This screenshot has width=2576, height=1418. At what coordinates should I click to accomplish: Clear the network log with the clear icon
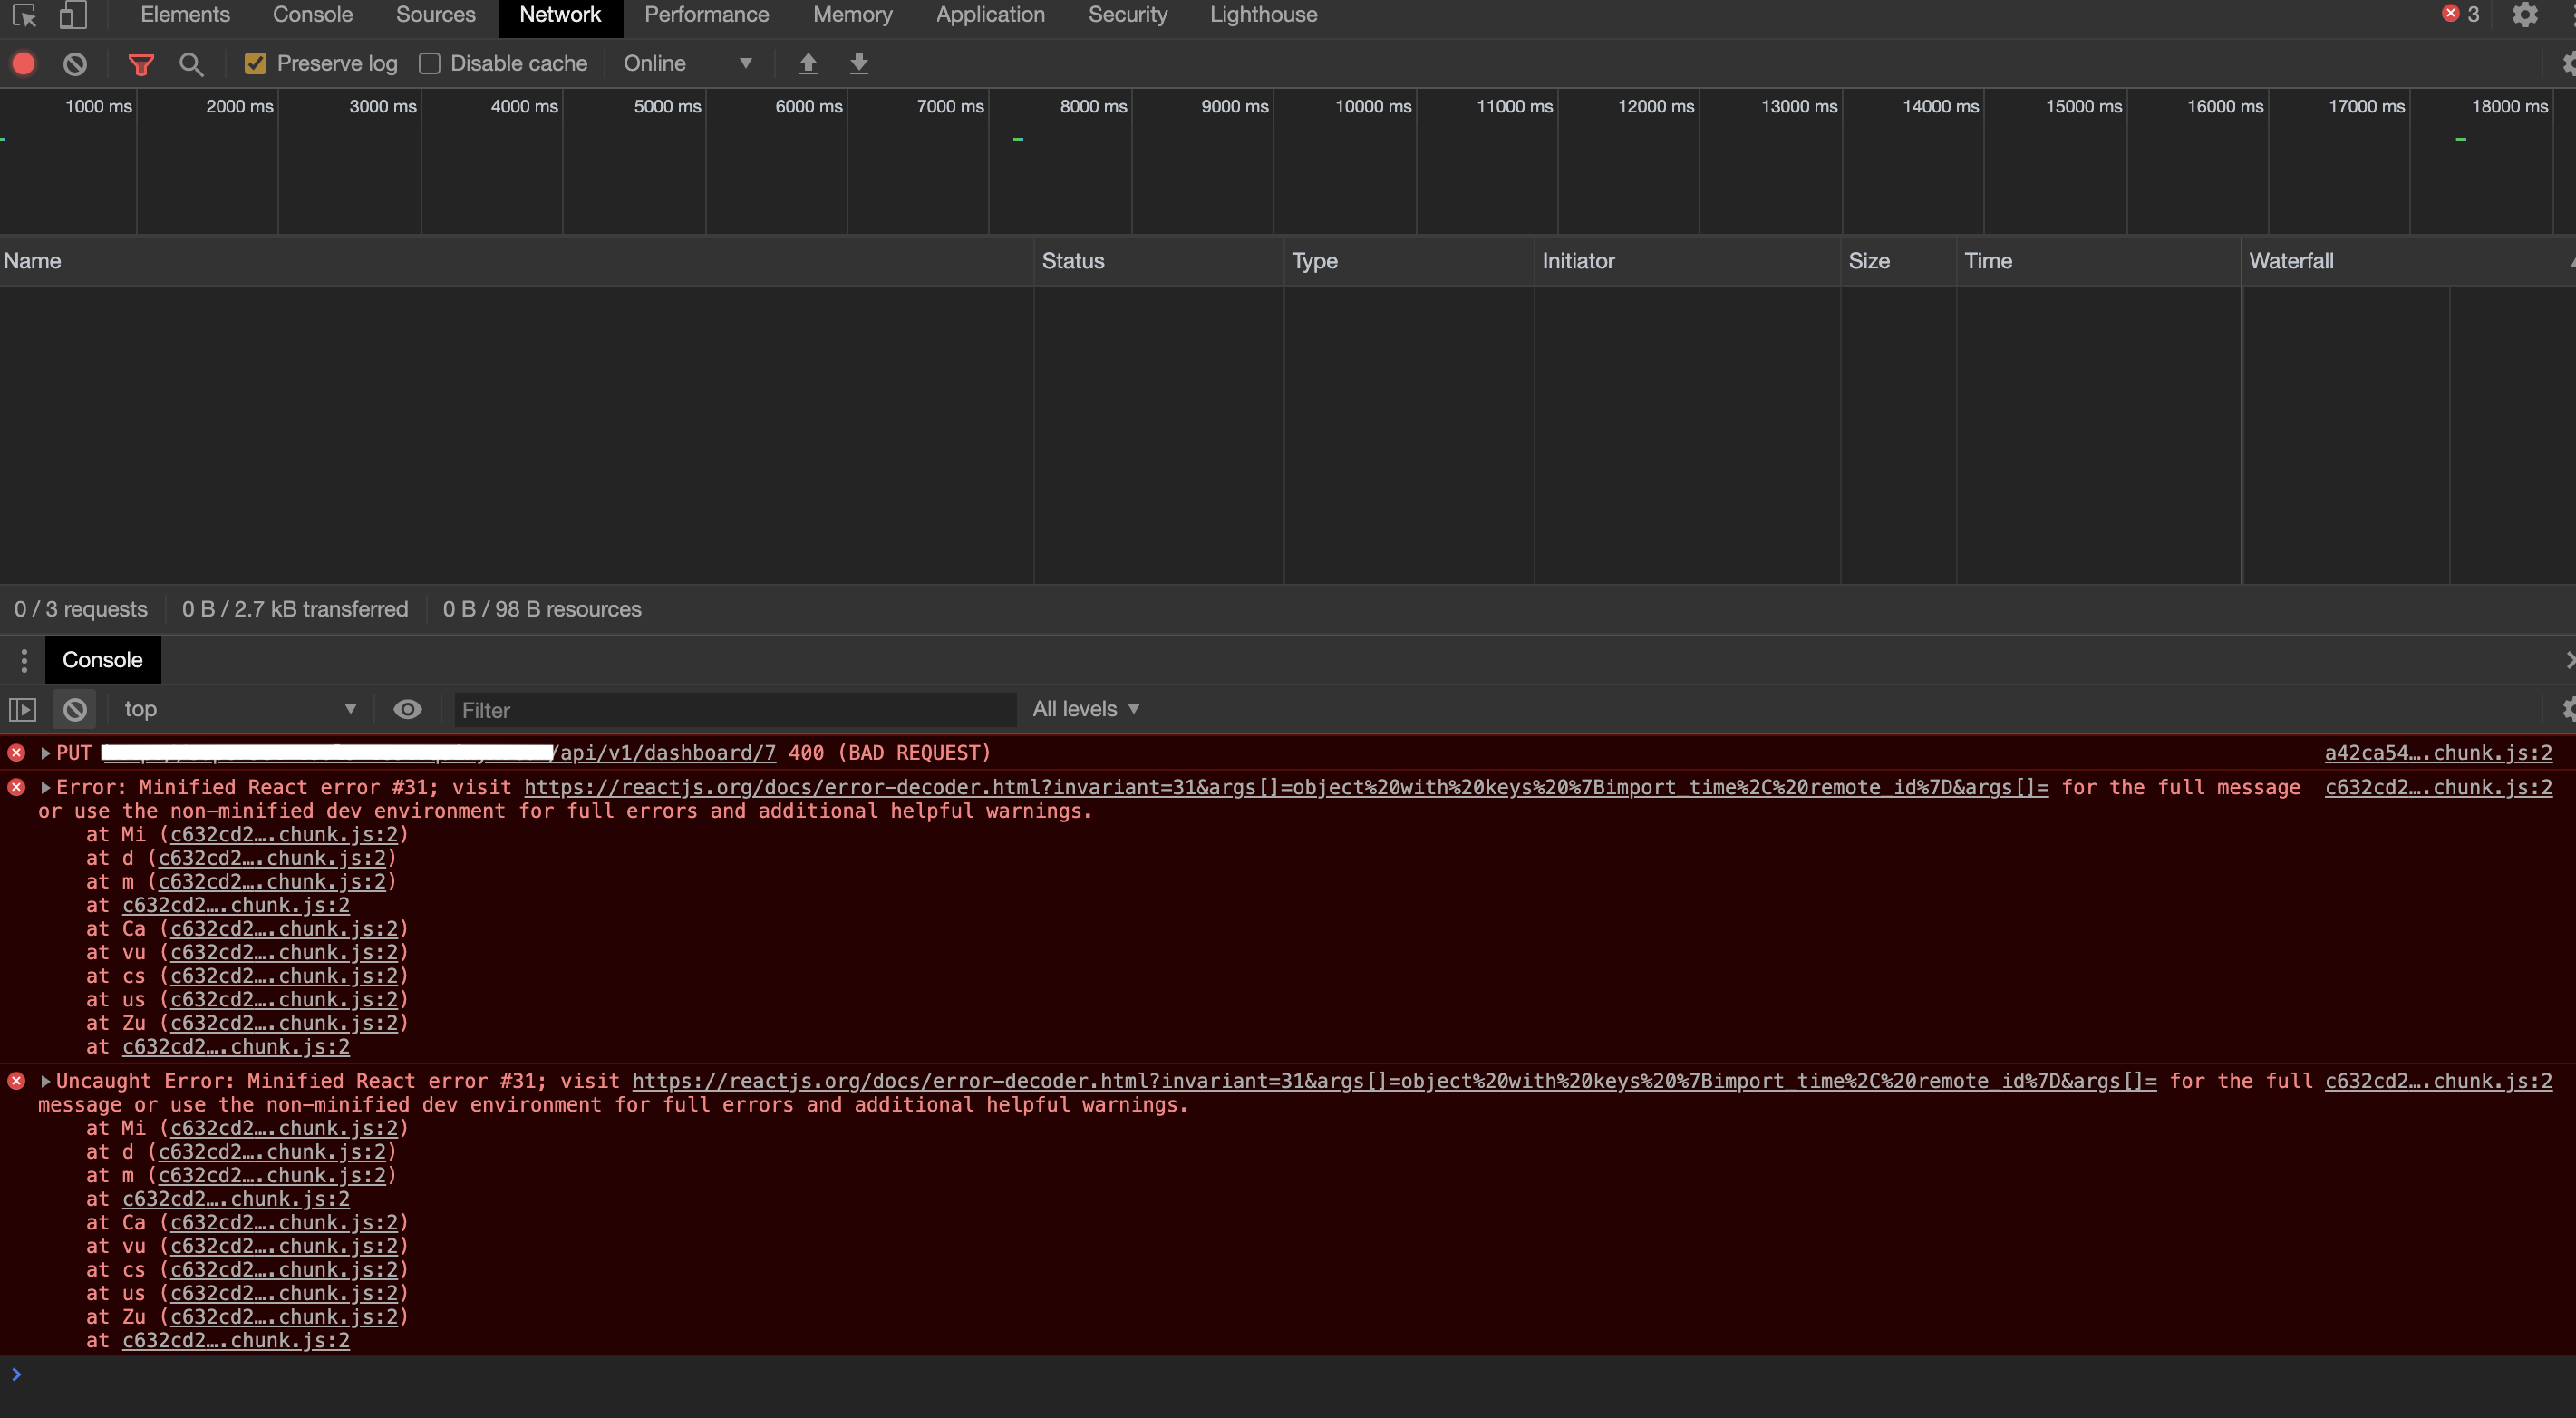[x=75, y=64]
